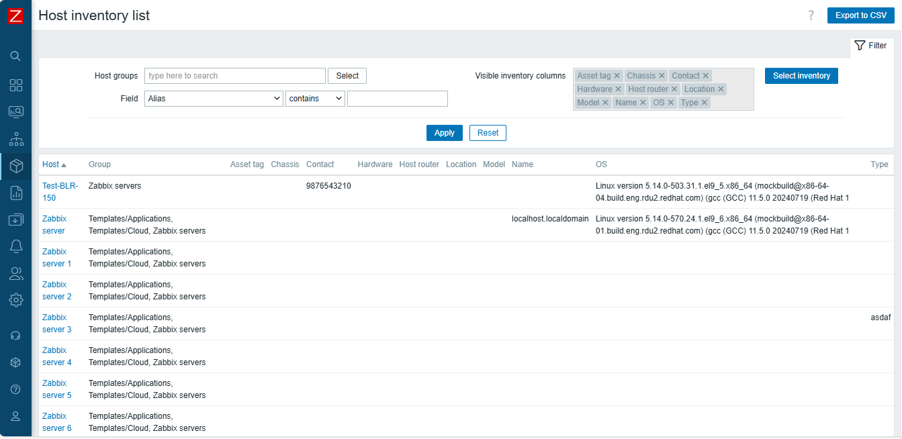Screen dimensions: 902x439
Task: Click the Zabbix logo in the sidebar
Action: coord(15,15)
